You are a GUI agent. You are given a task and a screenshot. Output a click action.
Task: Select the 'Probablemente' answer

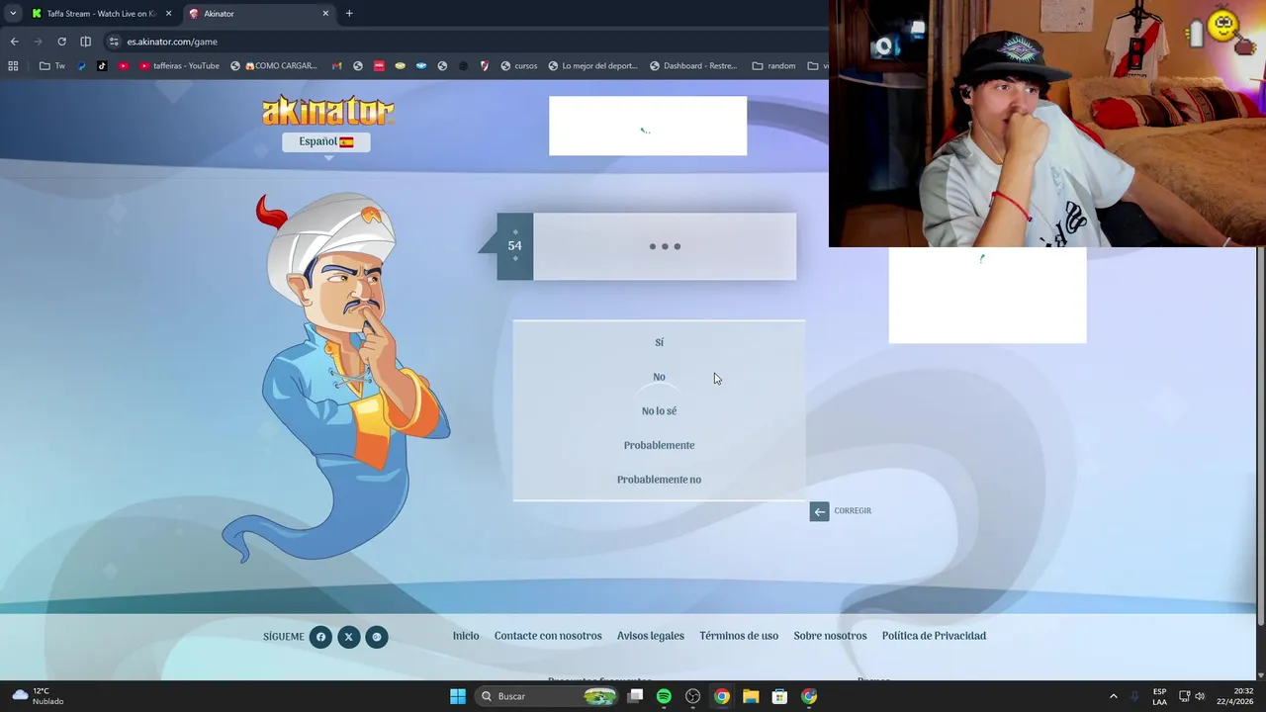point(659,445)
